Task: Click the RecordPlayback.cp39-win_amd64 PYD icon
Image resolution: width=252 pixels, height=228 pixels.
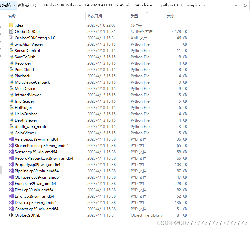Action: 11,158
